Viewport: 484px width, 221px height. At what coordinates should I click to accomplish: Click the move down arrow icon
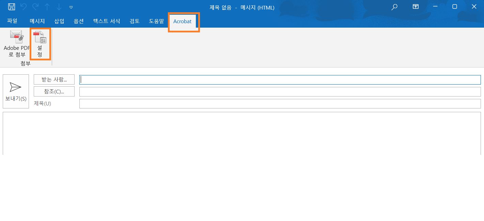[59, 7]
